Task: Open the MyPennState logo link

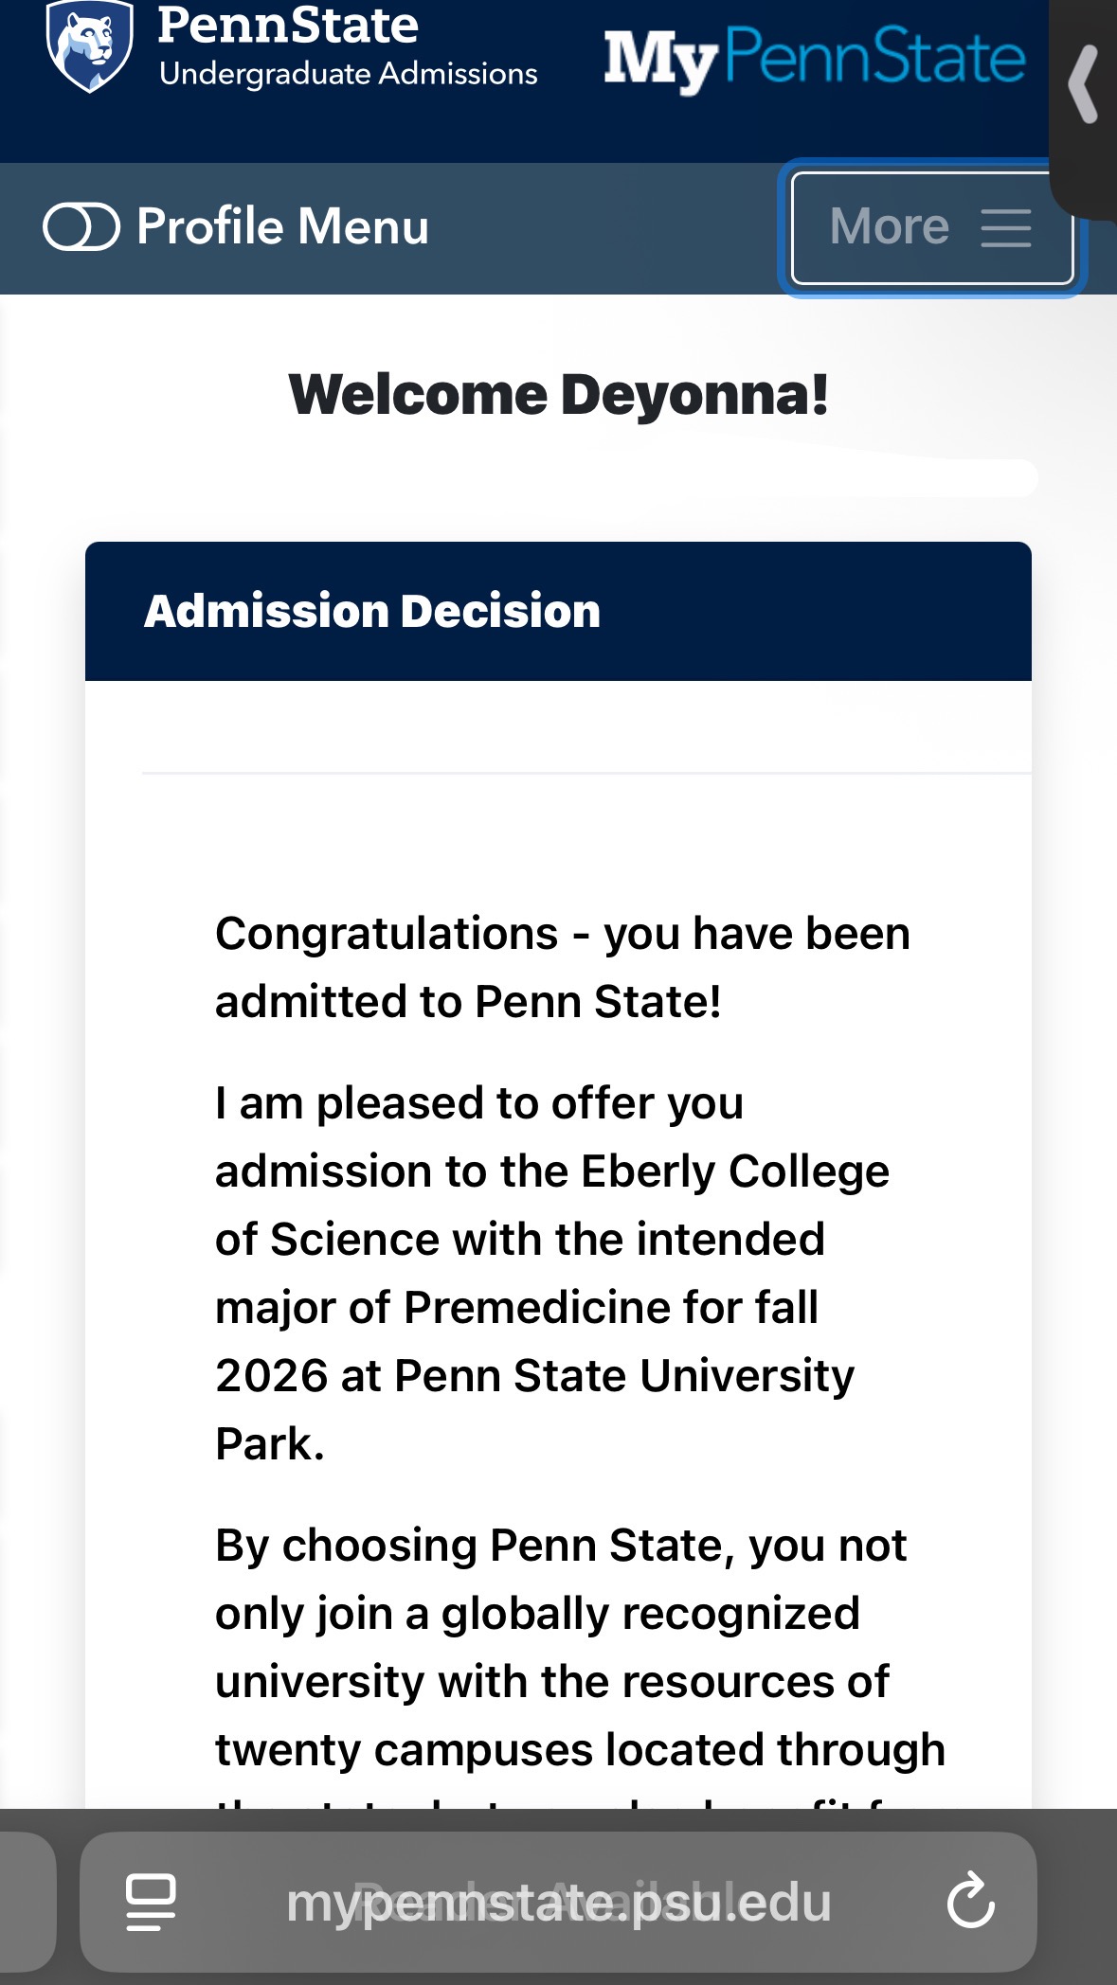Action: [815, 59]
